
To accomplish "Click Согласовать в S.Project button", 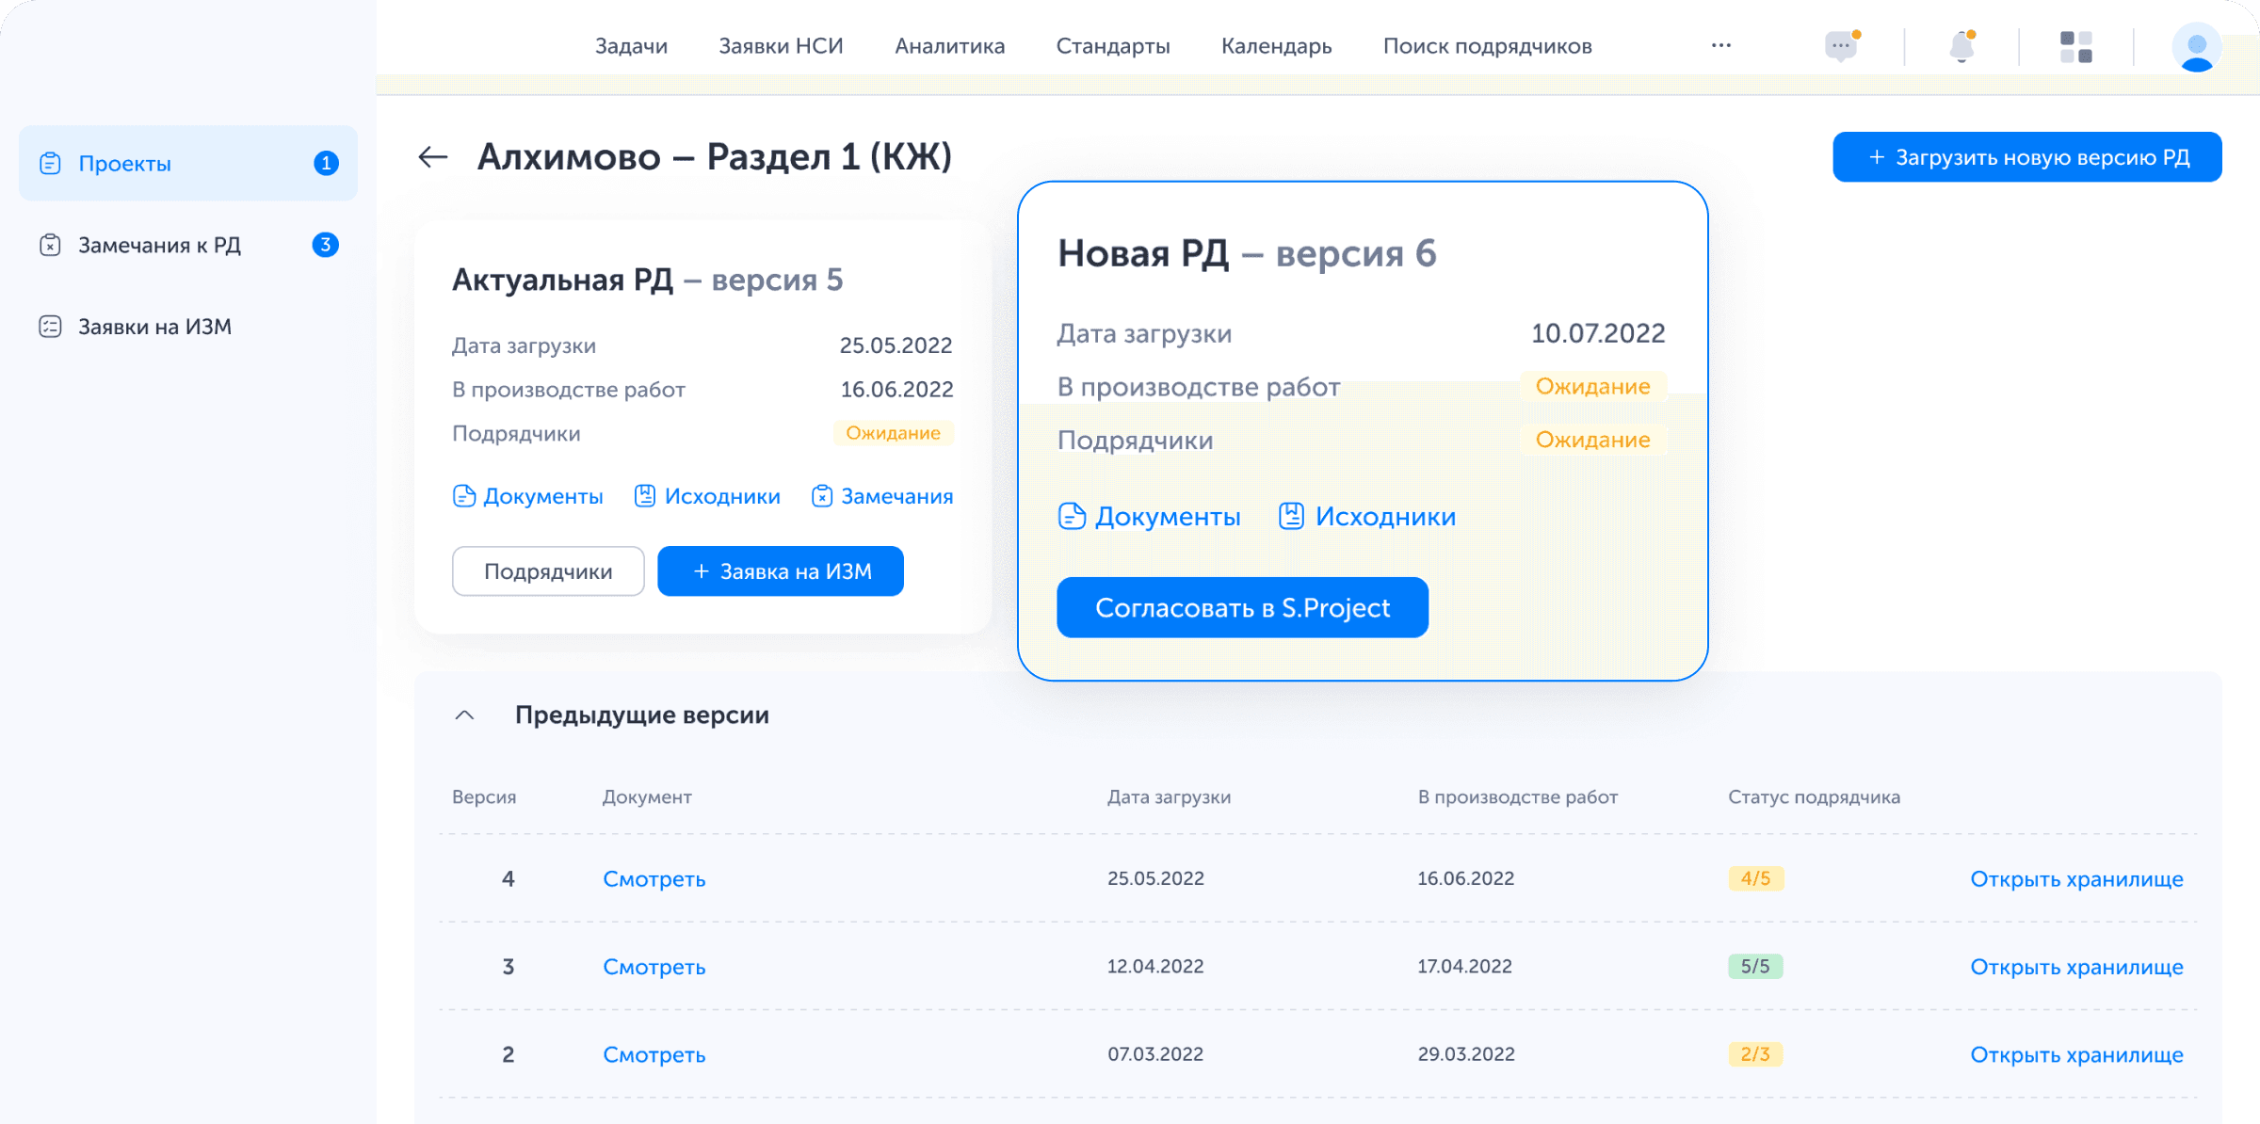I will point(1242,608).
